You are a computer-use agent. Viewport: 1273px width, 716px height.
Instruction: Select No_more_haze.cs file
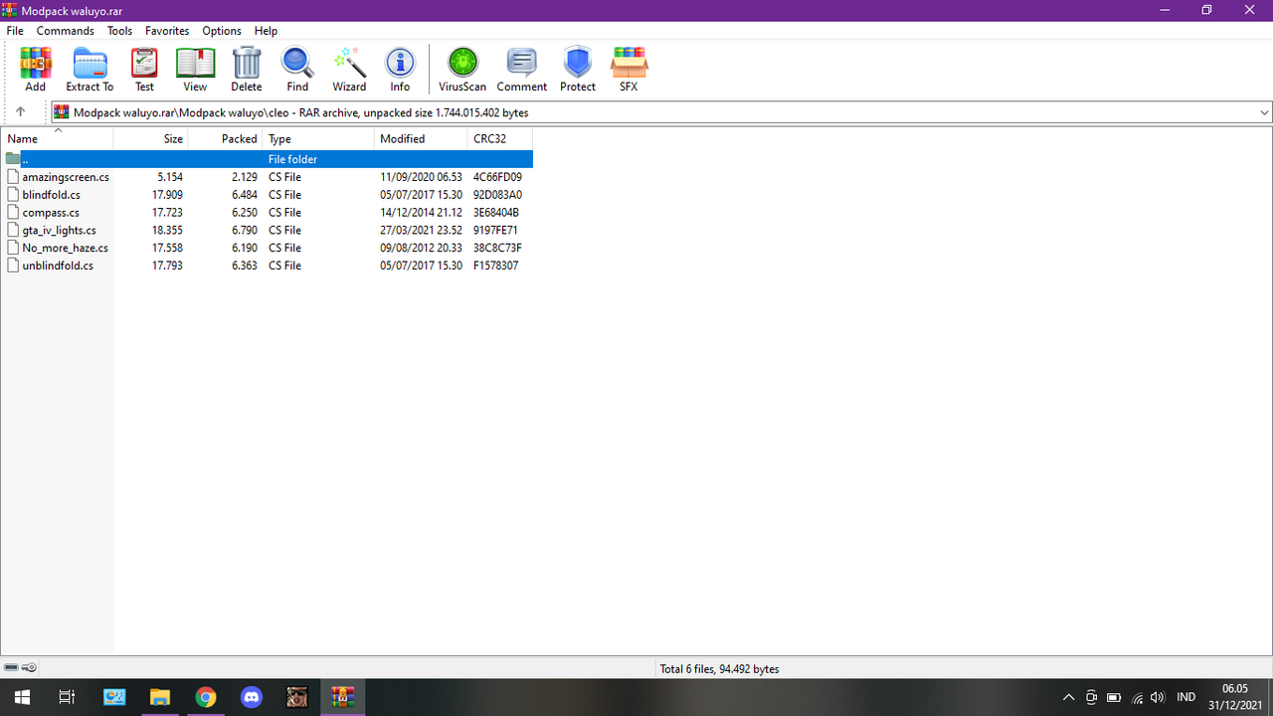66,248
